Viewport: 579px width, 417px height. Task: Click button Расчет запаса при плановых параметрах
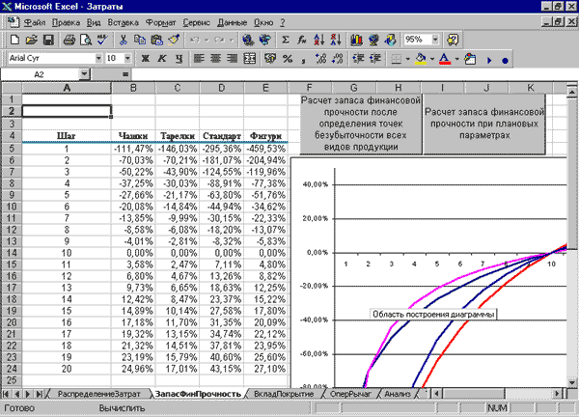click(484, 124)
